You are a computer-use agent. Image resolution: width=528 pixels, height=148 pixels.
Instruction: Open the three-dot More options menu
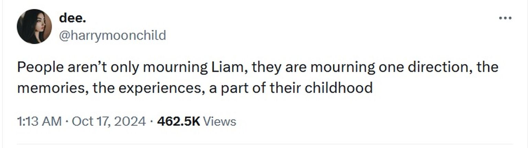[x=505, y=18]
